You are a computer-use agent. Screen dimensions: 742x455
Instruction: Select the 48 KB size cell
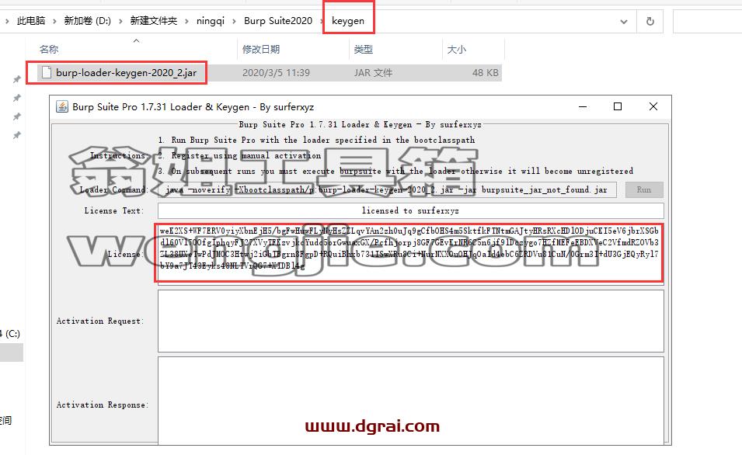pyautogui.click(x=485, y=73)
